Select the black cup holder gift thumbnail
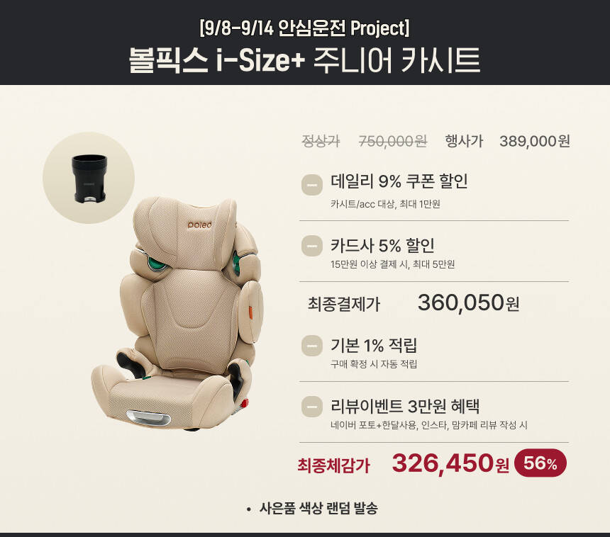 point(89,178)
